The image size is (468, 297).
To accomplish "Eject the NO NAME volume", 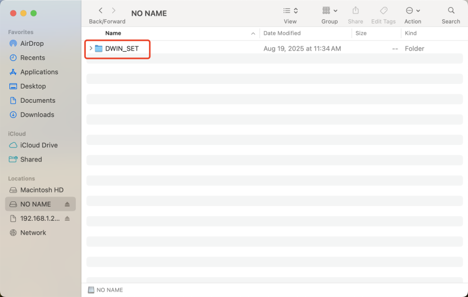I will (67, 204).
